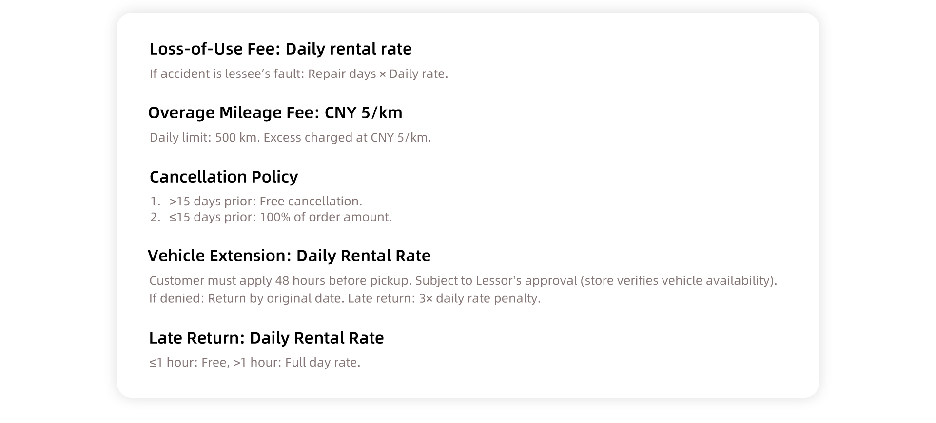Click the store verifies vehicle availability text
This screenshot has height=423, width=936.
click(678, 280)
